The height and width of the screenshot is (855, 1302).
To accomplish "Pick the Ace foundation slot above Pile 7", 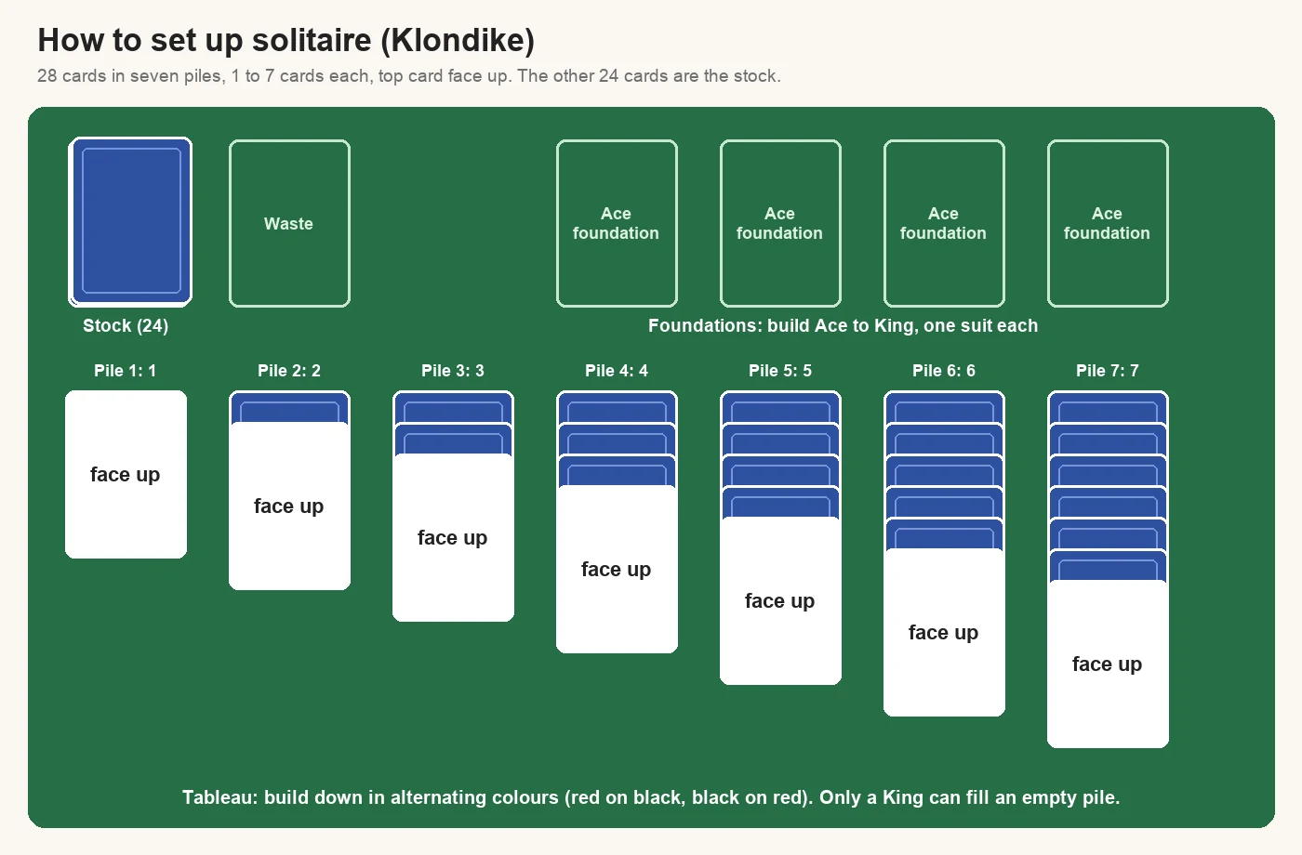I will coord(1108,223).
